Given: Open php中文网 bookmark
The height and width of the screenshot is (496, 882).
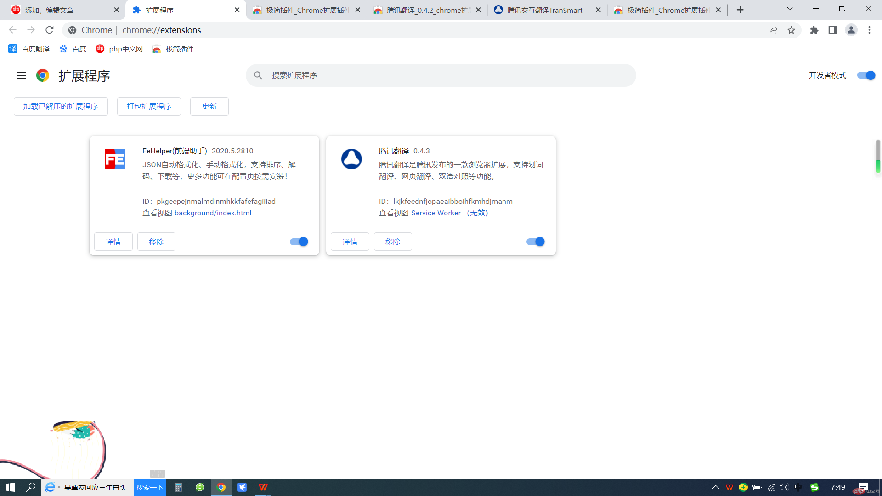Looking at the screenshot, I should (x=119, y=49).
